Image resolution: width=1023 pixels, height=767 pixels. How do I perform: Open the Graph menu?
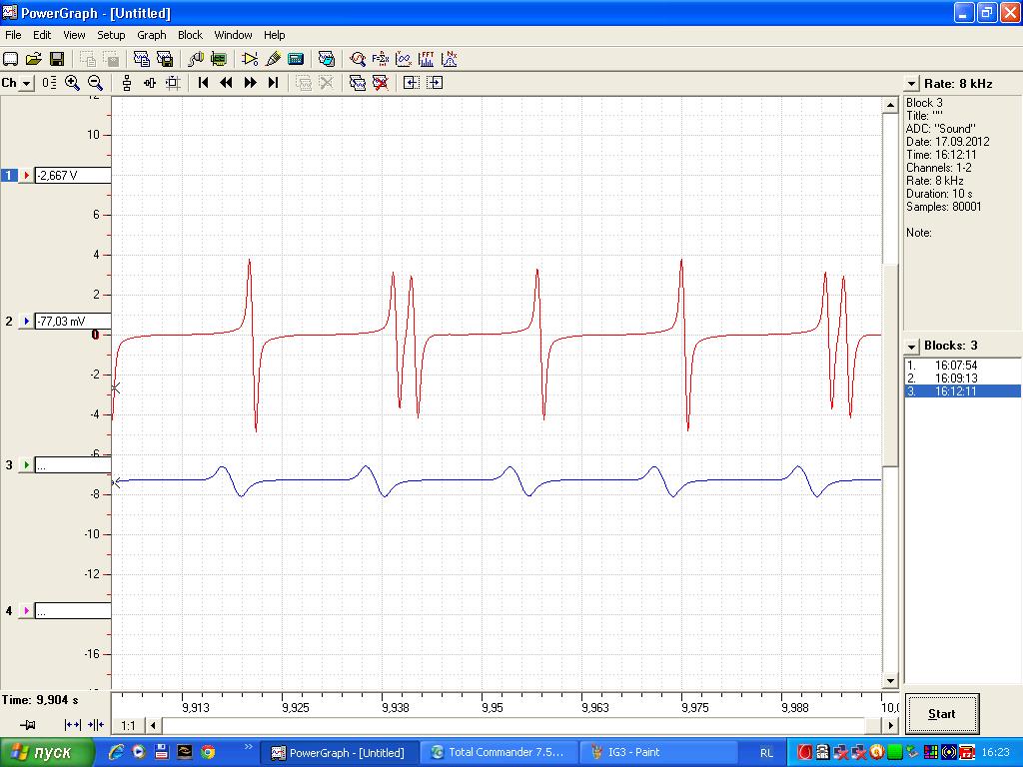[x=152, y=35]
